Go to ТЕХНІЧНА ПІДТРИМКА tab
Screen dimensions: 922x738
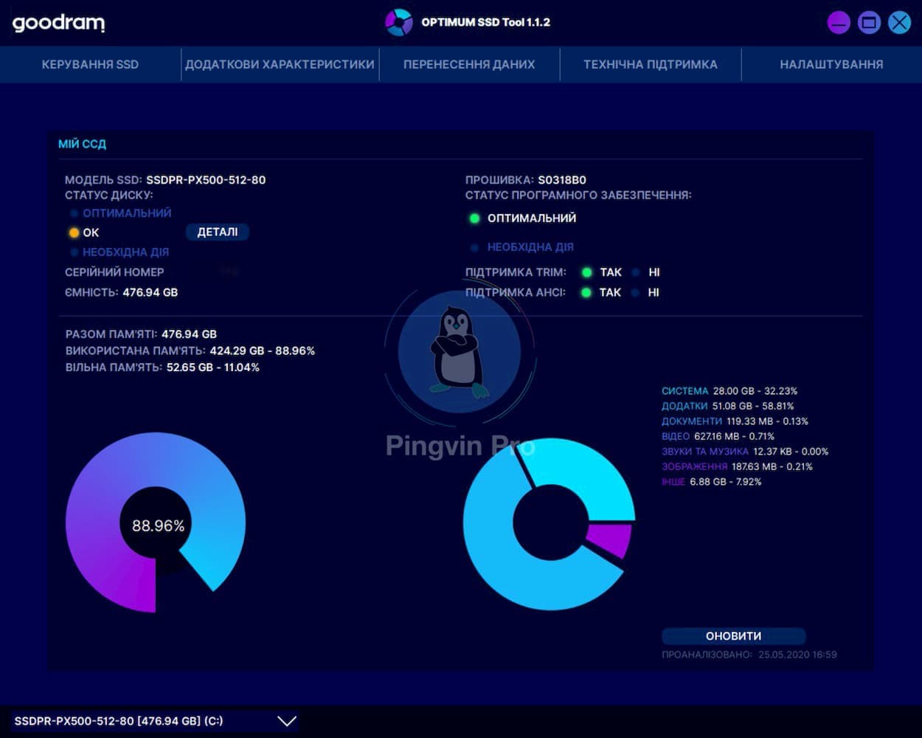[x=650, y=64]
